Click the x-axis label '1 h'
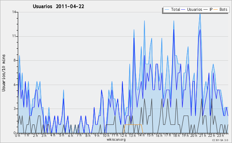The width and height of the screenshot is (232, 143). tap(26, 135)
